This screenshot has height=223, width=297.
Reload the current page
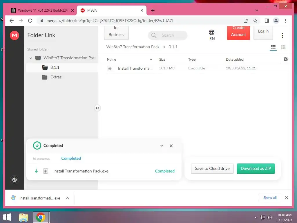click(30, 21)
